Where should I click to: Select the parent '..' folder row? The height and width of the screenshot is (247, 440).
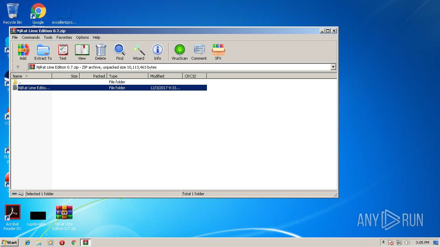tap(109, 82)
